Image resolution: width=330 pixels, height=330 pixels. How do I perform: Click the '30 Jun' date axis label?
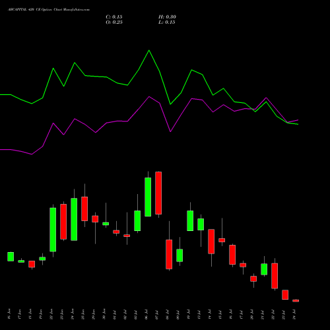(x=104, y=314)
